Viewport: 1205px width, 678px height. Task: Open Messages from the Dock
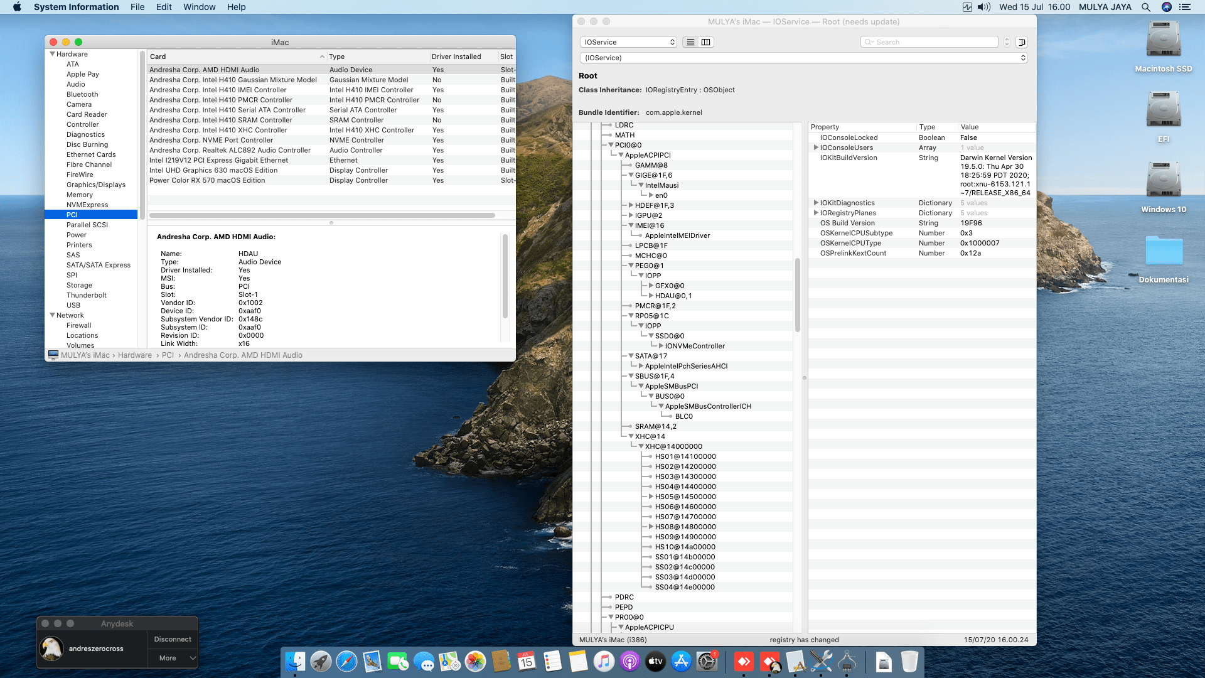[424, 661]
